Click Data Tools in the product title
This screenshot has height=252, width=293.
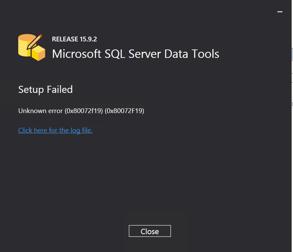(192, 54)
